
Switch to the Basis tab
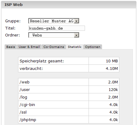click(x=11, y=47)
